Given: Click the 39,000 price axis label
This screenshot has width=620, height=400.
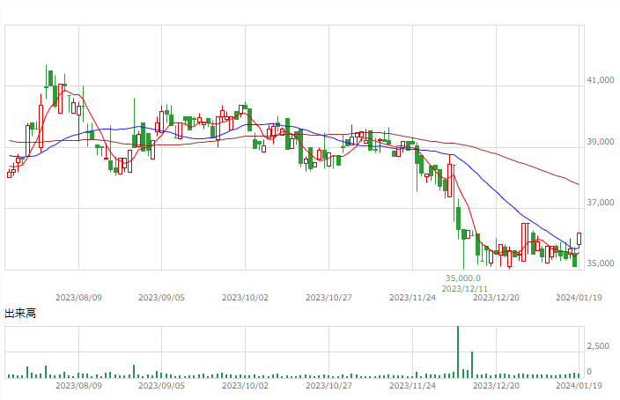Looking at the screenshot, I should click(601, 142).
